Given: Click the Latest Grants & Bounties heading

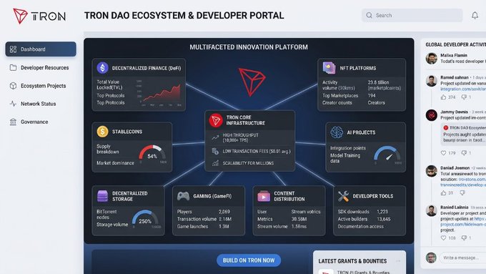Looking at the screenshot, I should (x=352, y=261).
